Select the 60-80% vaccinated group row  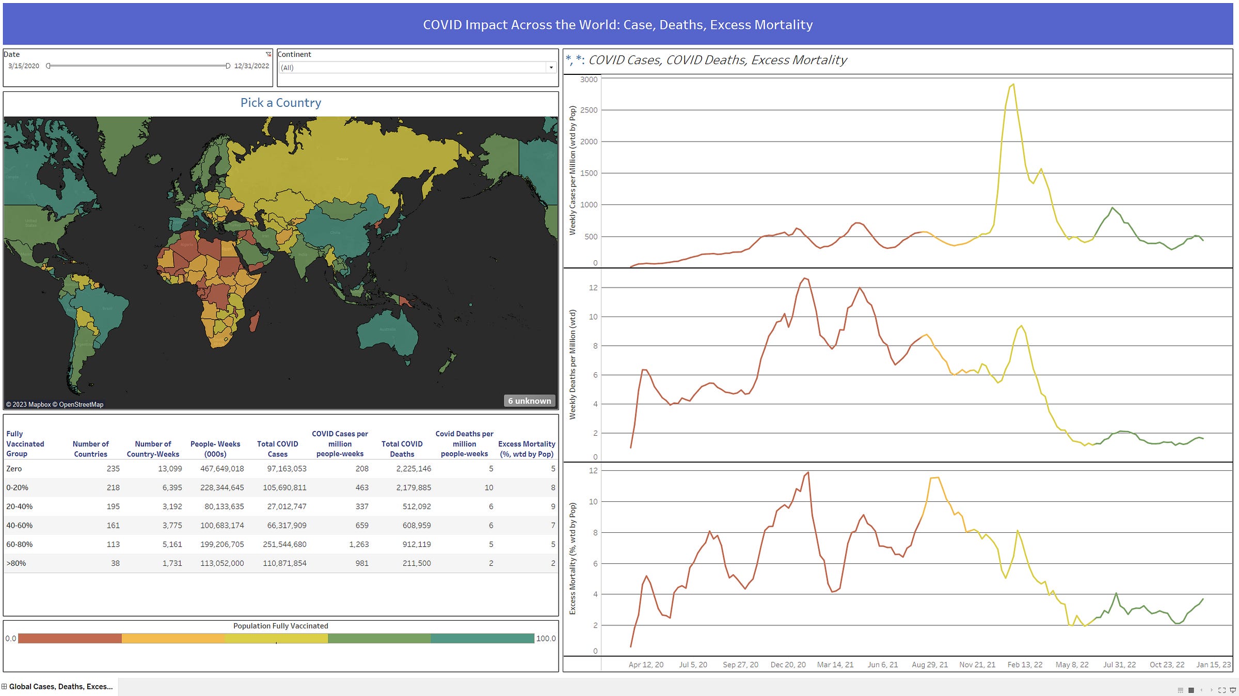point(280,544)
